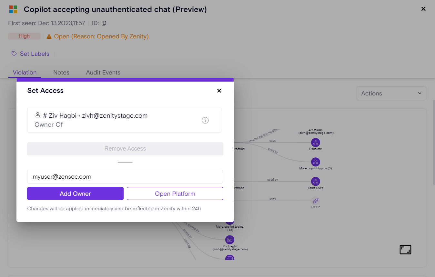
Task: Click the copy ID icon
Action: pos(104,23)
